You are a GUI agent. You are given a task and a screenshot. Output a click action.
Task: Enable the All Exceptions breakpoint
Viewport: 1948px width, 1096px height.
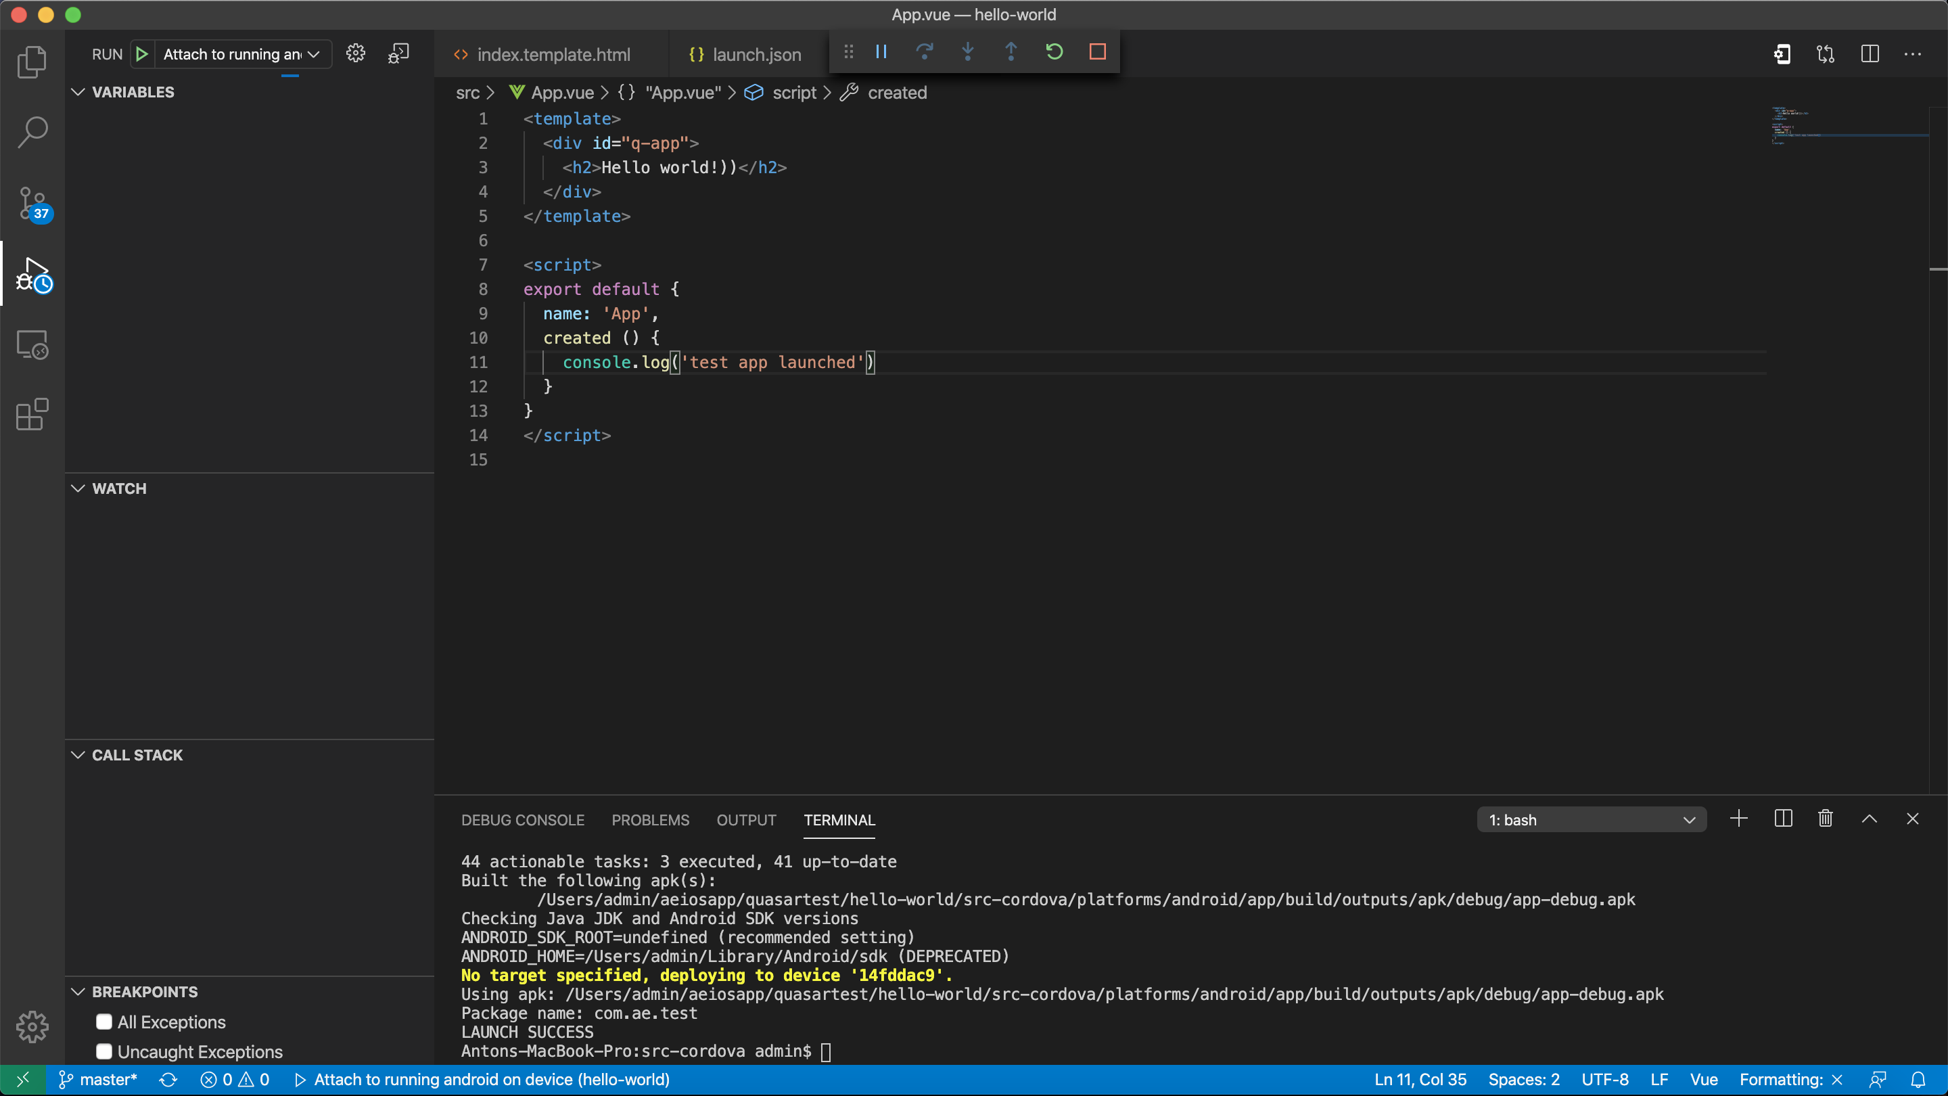(104, 1022)
